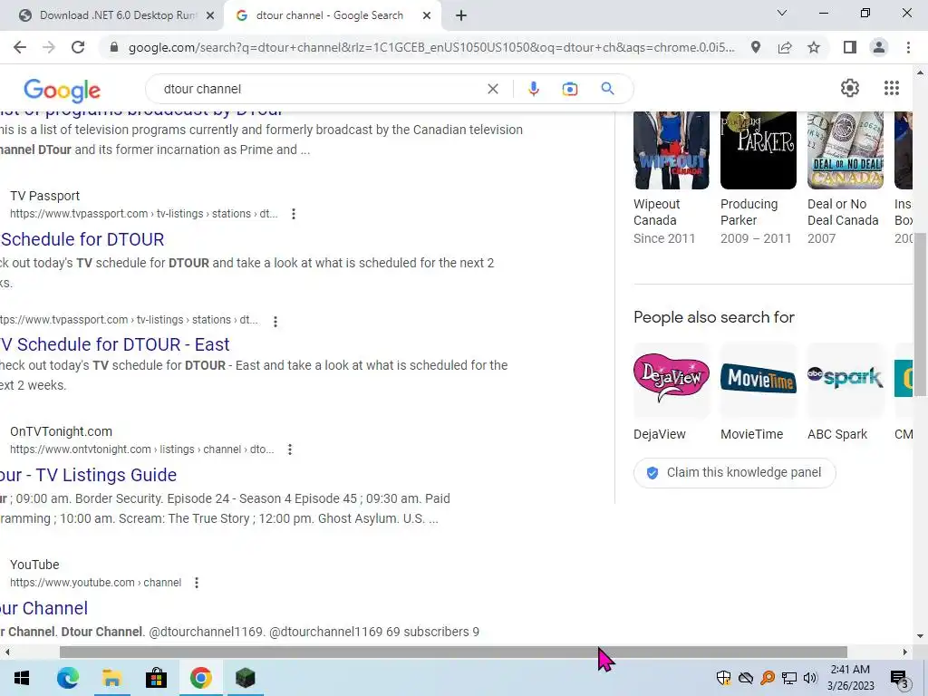Open Windows Security tray icon
928x696 pixels.
click(x=723, y=678)
